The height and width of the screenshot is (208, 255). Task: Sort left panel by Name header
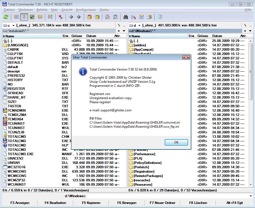tap(32, 36)
